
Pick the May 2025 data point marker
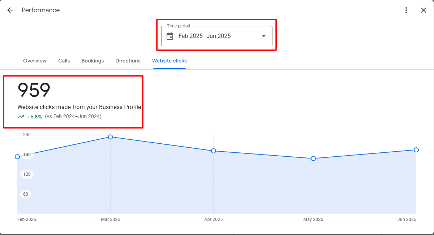click(x=313, y=158)
